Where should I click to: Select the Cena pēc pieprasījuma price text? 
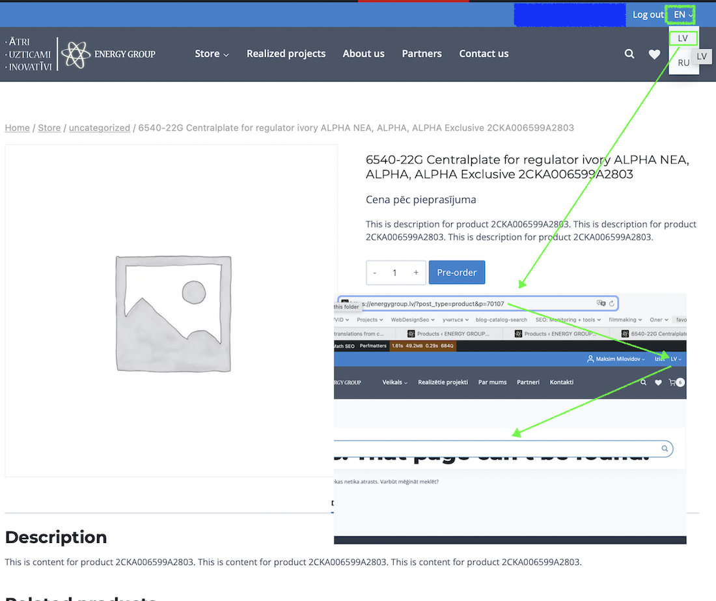pyautogui.click(x=420, y=199)
